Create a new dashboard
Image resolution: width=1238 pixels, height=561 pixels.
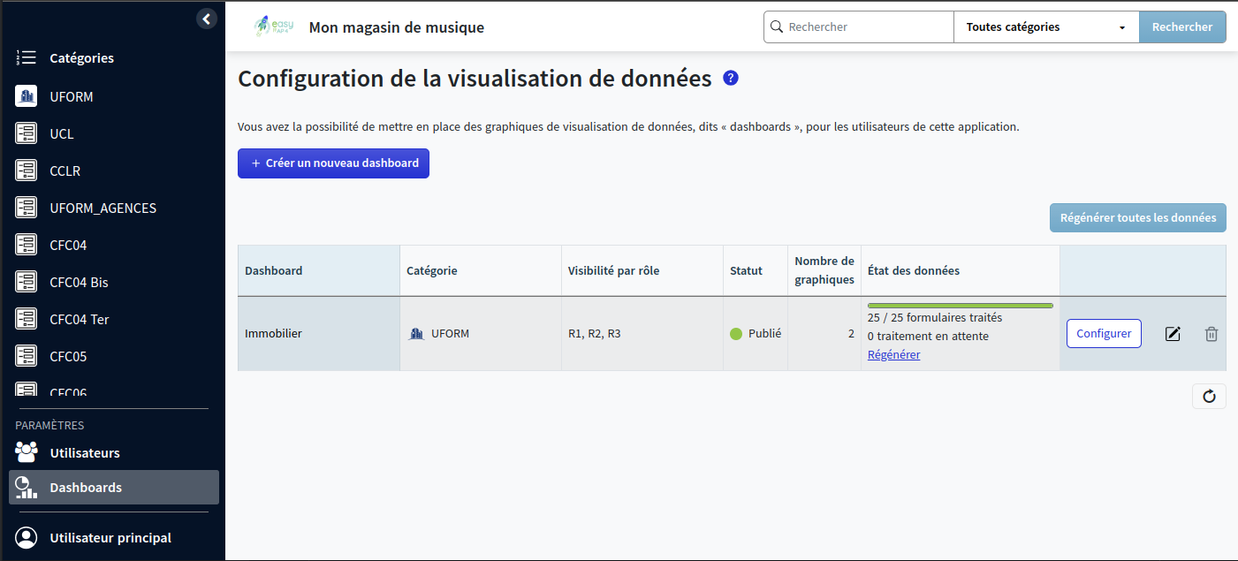point(333,163)
